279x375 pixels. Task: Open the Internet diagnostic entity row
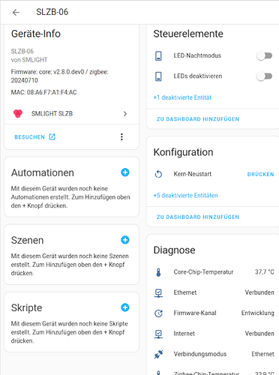pos(214,334)
